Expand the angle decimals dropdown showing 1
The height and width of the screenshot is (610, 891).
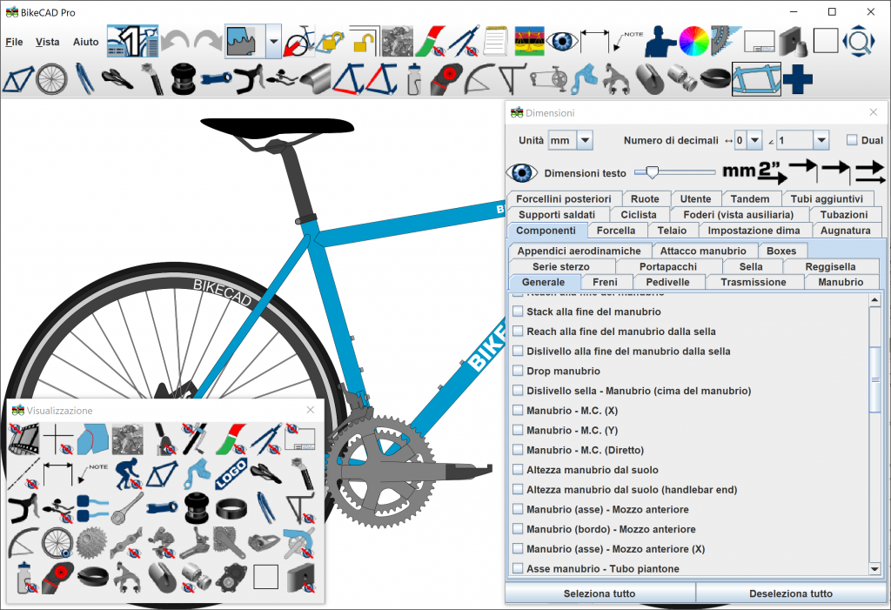click(x=820, y=140)
